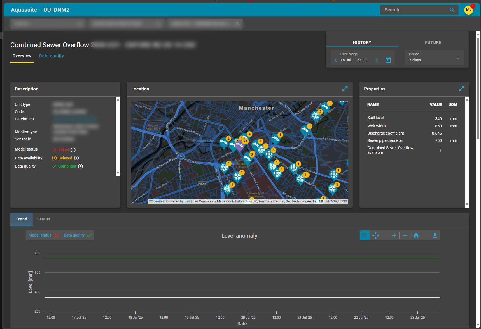This screenshot has width=481, height=329.
Task: Click the Level anomaly chart title
Action: click(x=239, y=236)
